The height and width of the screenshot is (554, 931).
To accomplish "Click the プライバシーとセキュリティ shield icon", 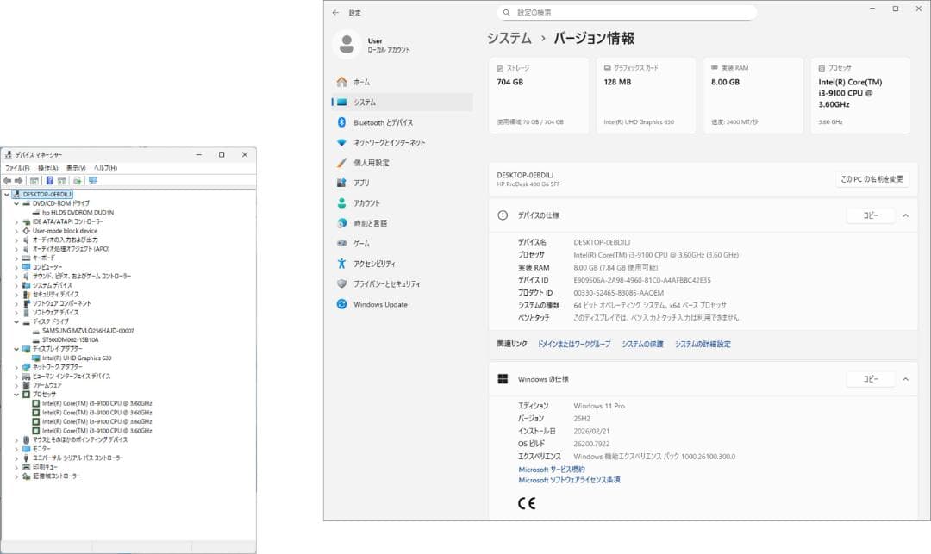I will coord(341,283).
